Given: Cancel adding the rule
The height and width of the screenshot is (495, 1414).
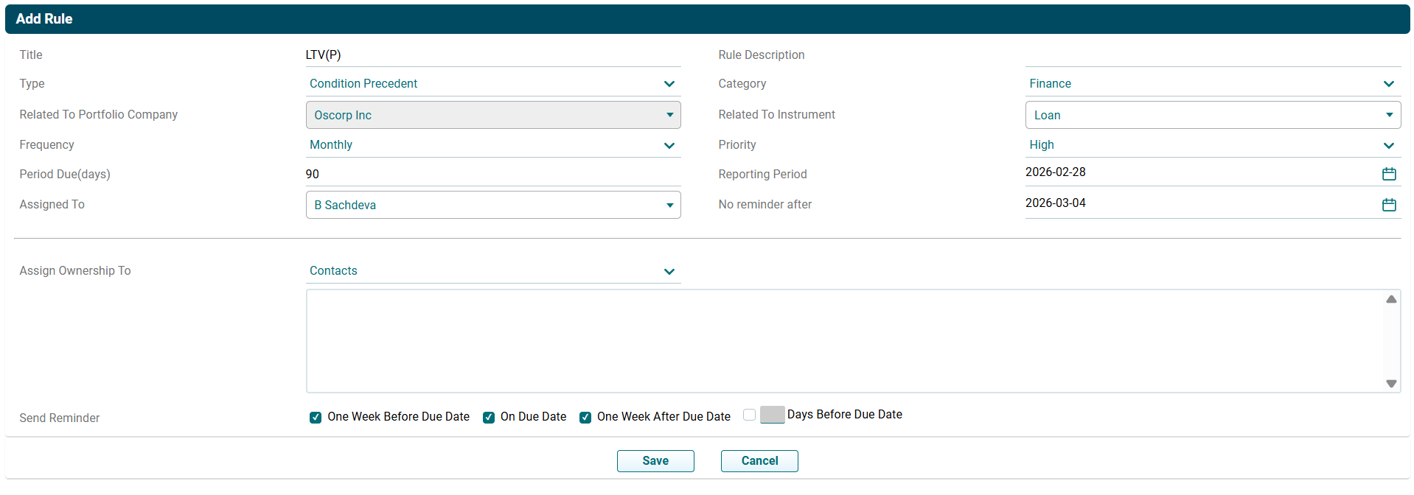Looking at the screenshot, I should coord(759,461).
